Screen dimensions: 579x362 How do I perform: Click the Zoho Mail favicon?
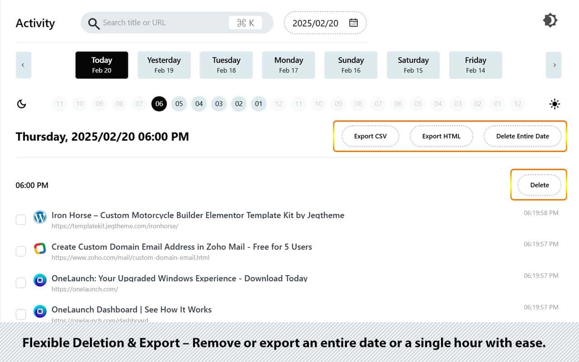[x=40, y=249]
